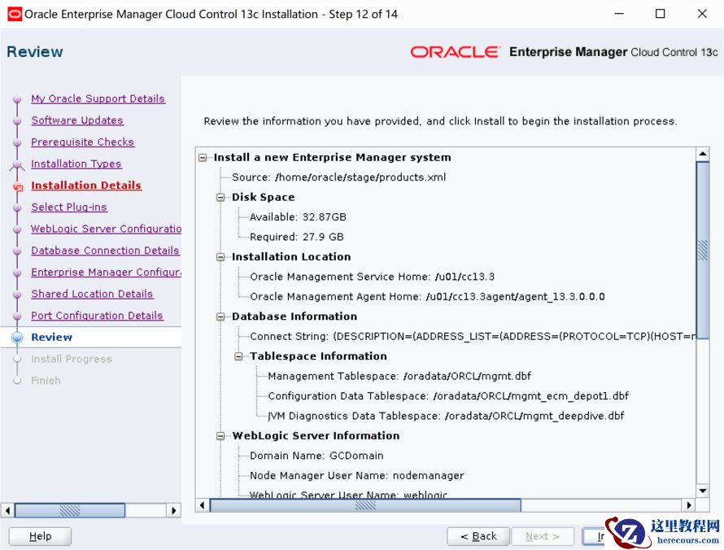The width and height of the screenshot is (724, 550).
Task: Open the Installation Details step
Action: point(86,186)
